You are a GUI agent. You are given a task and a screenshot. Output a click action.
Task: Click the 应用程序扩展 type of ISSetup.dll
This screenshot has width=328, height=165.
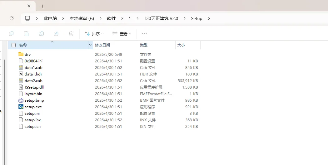point(151,87)
